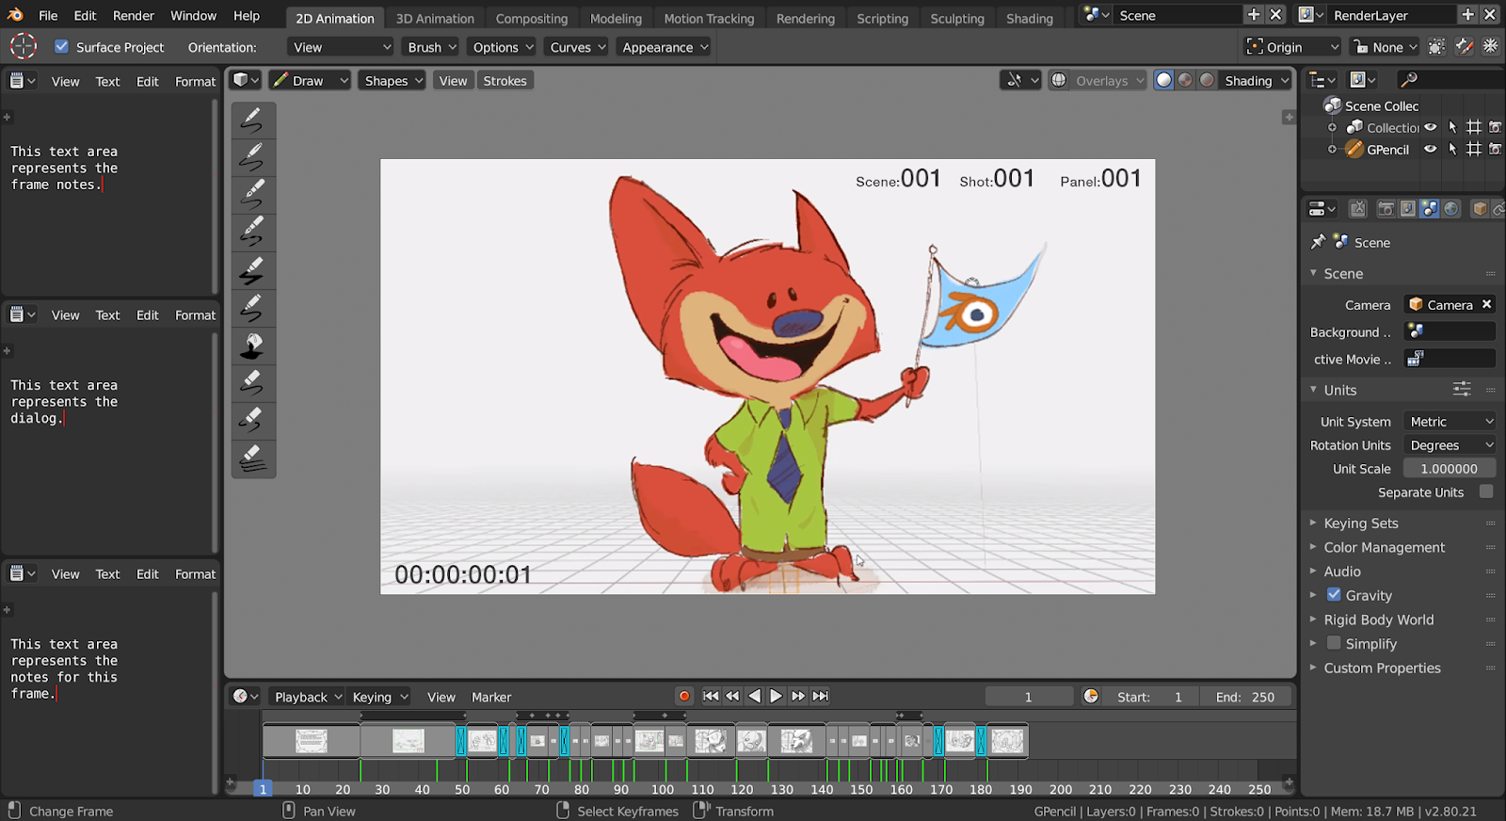Open the Render menu

(134, 16)
